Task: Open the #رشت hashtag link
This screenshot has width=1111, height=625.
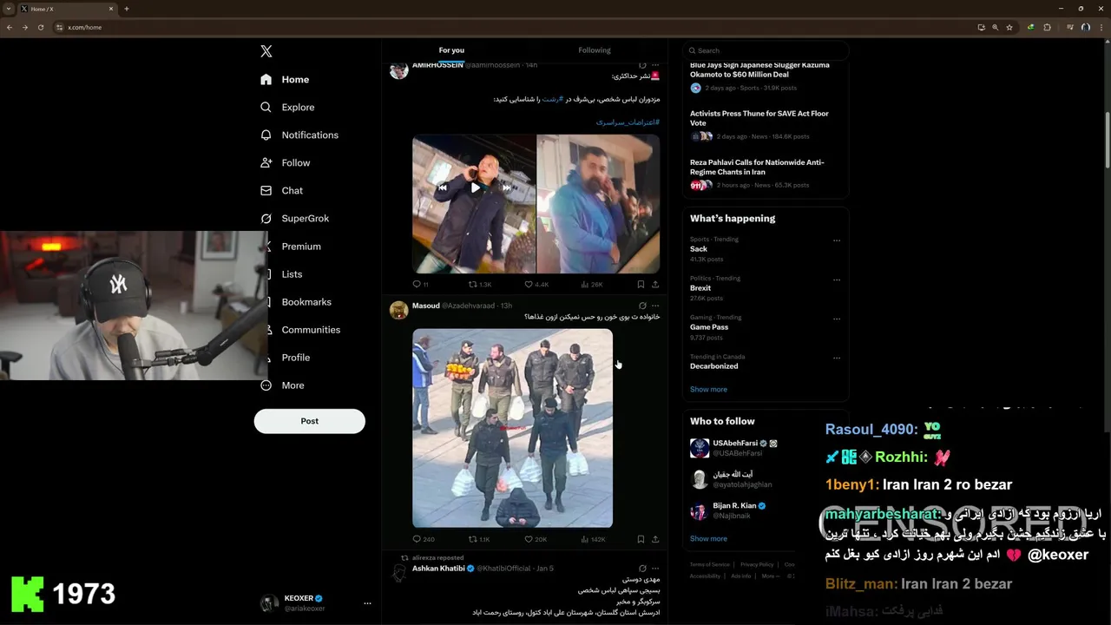Action: [x=554, y=99]
